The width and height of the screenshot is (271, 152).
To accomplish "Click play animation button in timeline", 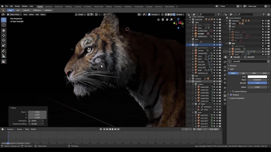I will [x=113, y=129].
